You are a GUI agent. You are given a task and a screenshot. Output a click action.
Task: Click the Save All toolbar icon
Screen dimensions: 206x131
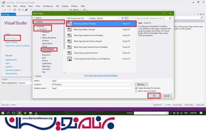pos(26,10)
